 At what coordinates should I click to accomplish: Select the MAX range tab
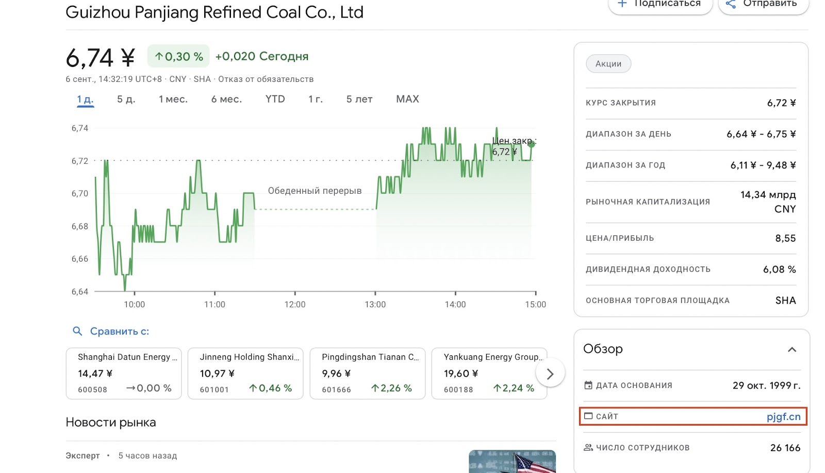point(407,99)
